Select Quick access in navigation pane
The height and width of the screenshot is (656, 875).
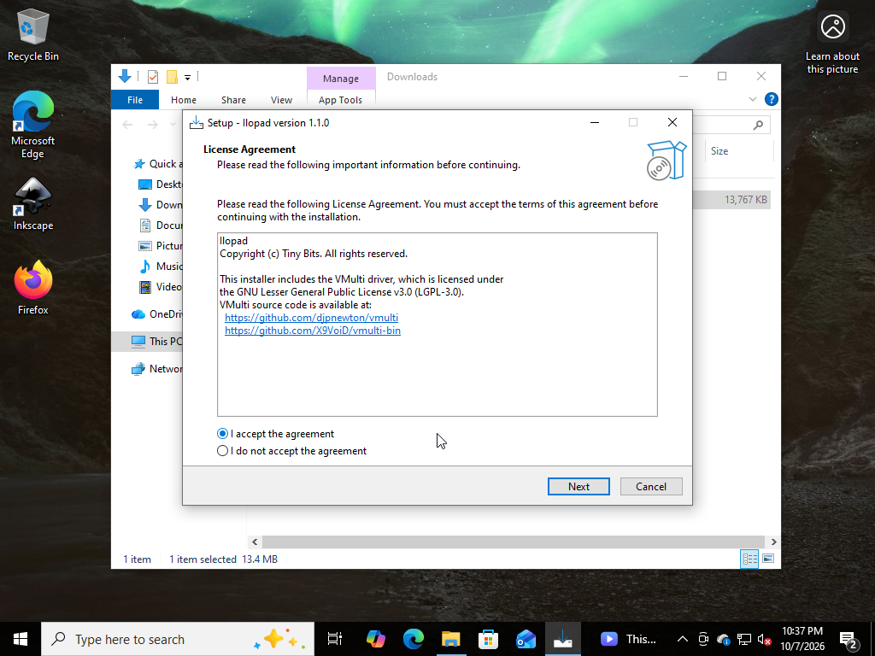tap(157, 163)
